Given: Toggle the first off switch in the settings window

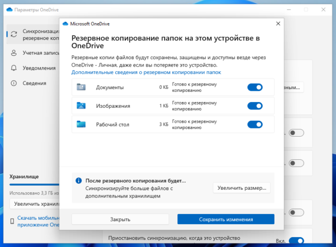Looking at the screenshot, I should (x=296, y=133).
